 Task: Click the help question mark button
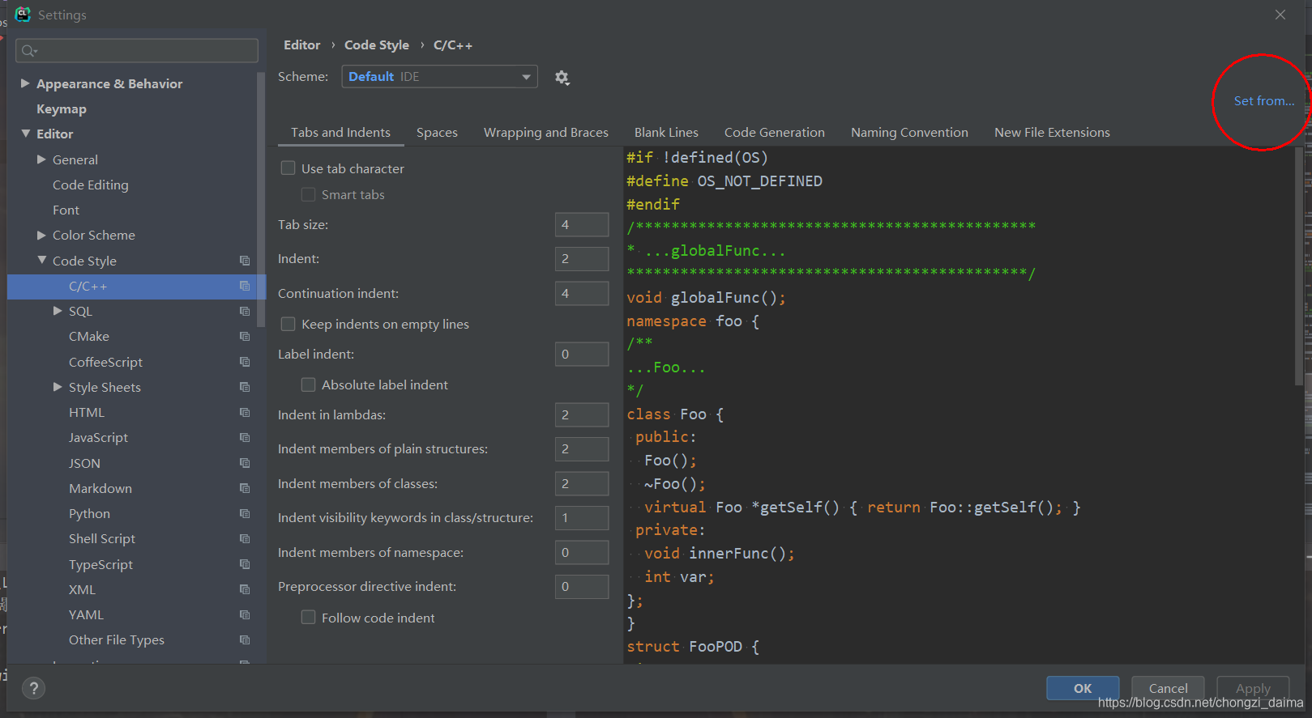(x=33, y=688)
